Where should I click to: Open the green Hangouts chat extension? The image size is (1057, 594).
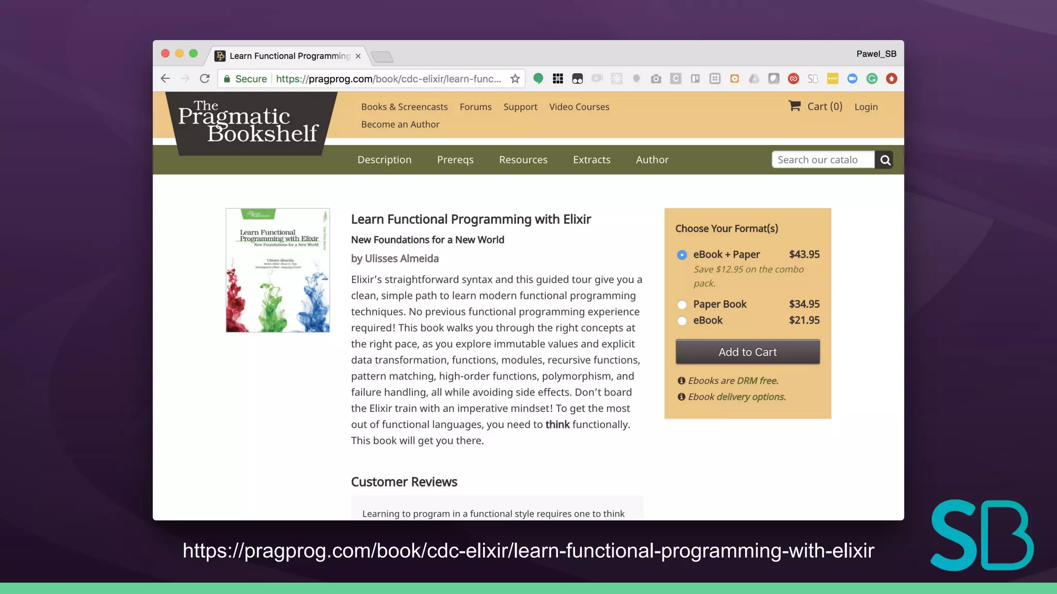538,78
